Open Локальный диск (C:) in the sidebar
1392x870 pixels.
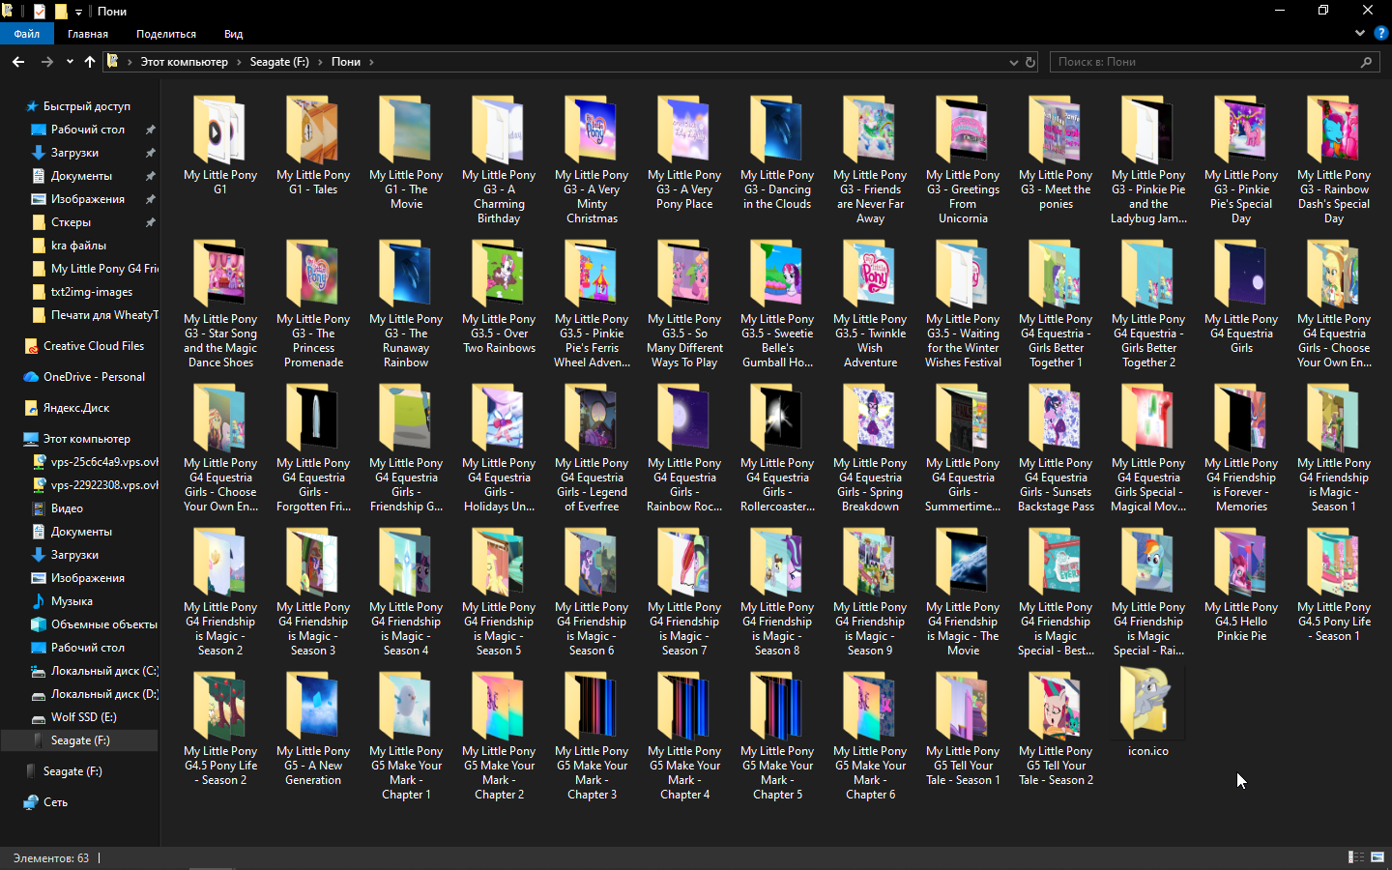[x=104, y=671]
